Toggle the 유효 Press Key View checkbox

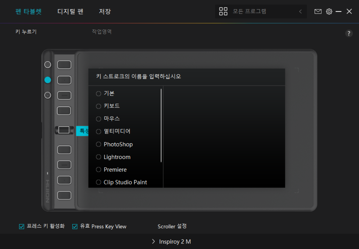pos(75,227)
